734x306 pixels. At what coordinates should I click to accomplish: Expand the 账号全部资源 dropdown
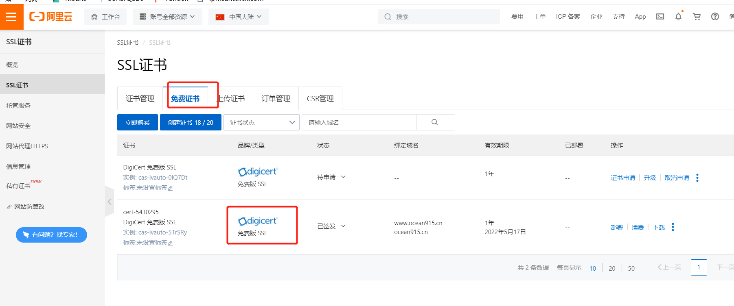tap(167, 17)
